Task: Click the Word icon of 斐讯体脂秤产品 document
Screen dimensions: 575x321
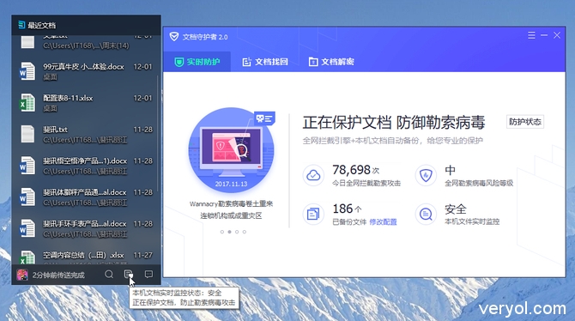Action: coord(27,197)
